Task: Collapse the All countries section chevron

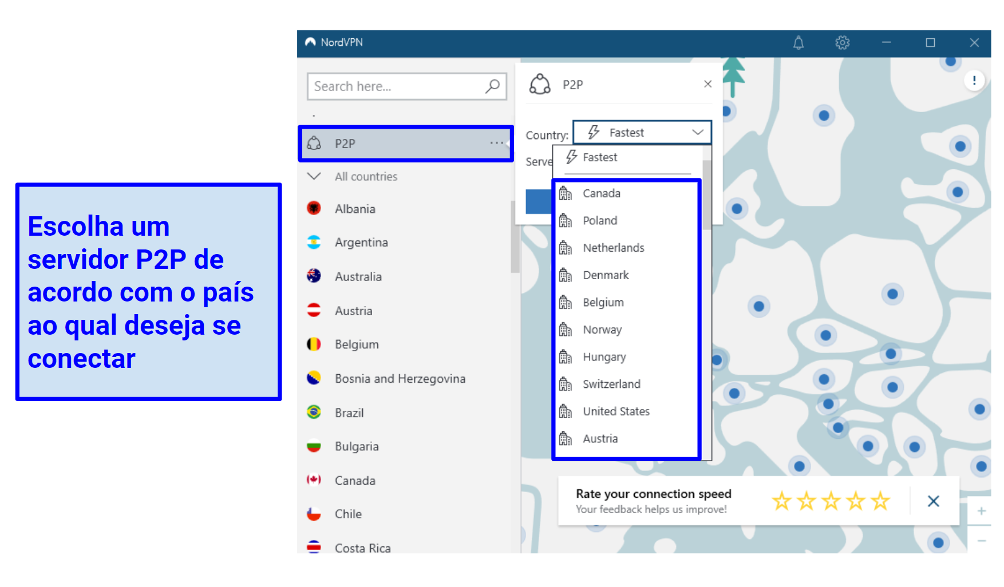Action: 314,176
